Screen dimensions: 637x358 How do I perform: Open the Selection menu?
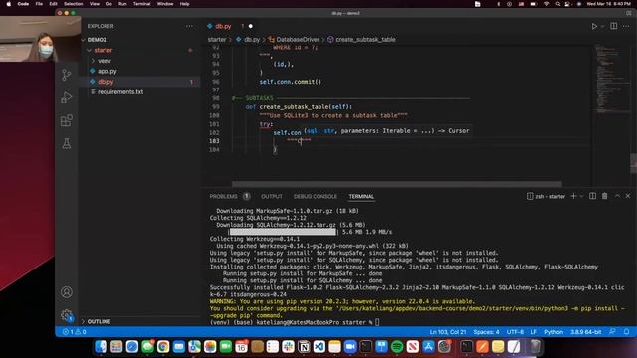tap(73, 4)
